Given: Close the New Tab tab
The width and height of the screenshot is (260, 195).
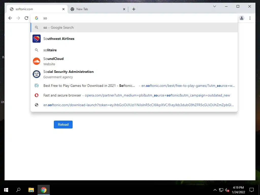Looking at the screenshot, I should click(124, 9).
